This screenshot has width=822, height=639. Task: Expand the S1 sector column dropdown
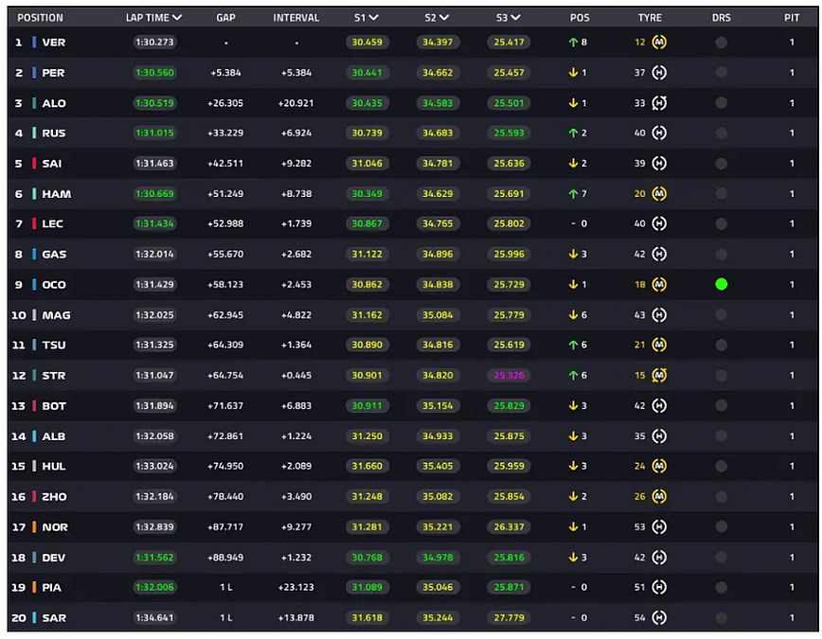coord(374,18)
